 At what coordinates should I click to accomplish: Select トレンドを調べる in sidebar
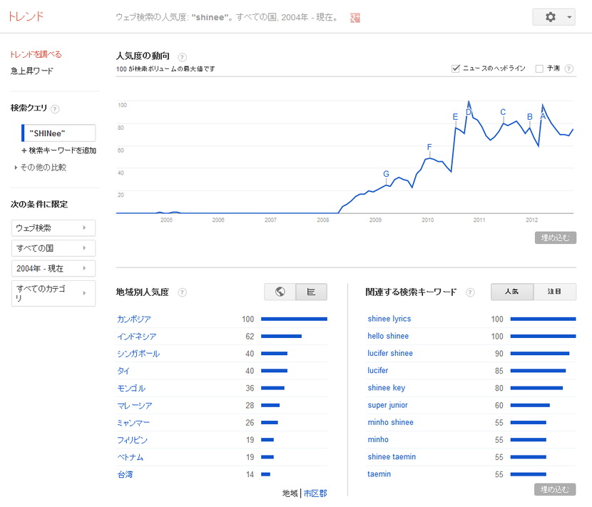pyautogui.click(x=36, y=54)
